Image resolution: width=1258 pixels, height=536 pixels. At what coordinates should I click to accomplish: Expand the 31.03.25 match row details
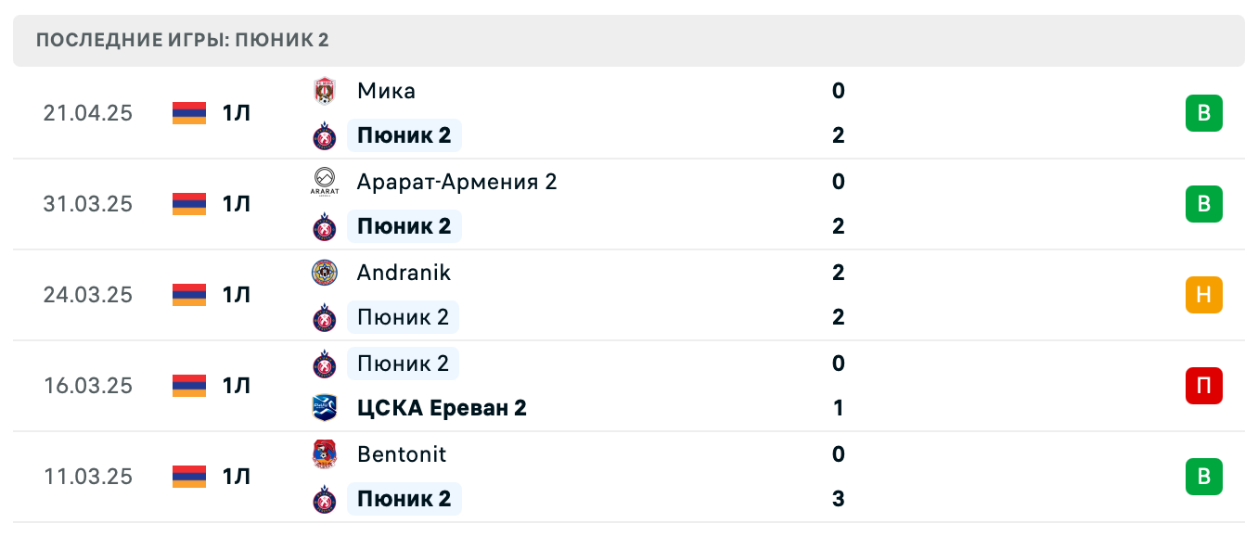pos(649,204)
